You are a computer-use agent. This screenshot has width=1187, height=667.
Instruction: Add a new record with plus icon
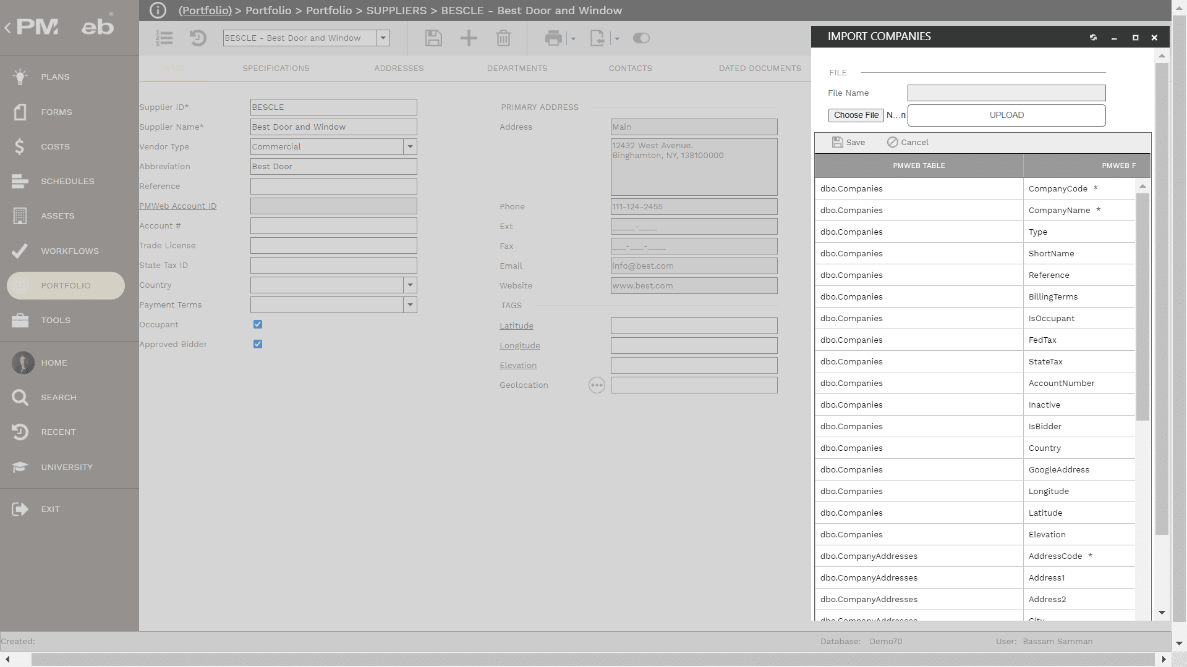469,38
